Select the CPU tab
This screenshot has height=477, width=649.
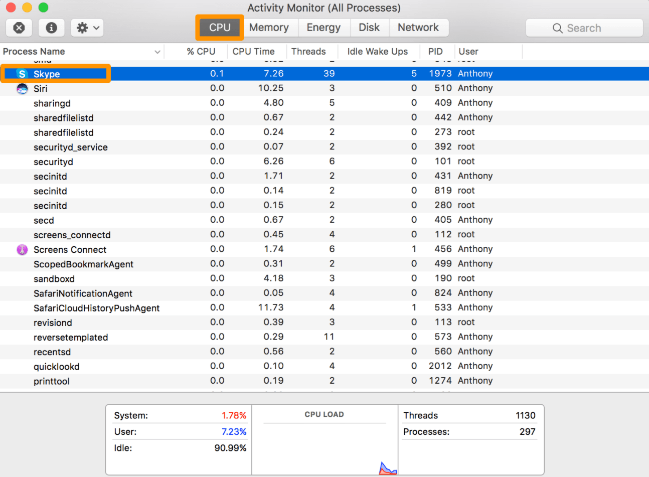click(x=219, y=28)
